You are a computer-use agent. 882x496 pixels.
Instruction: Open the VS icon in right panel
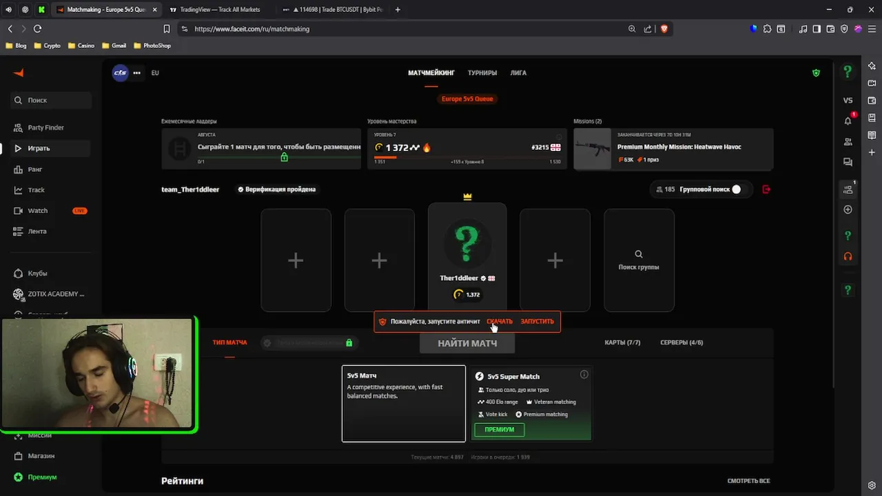coord(848,101)
